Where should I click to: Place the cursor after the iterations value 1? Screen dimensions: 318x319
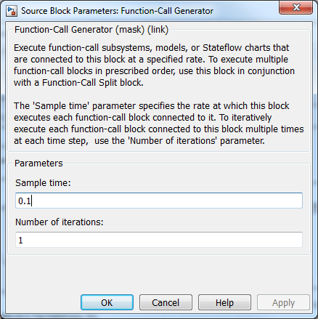(x=23, y=240)
